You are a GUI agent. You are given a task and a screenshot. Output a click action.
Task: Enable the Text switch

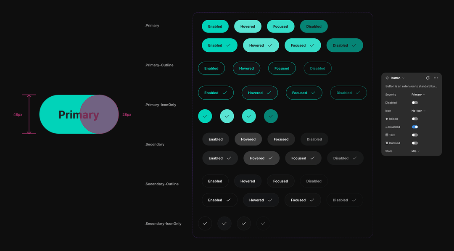click(x=414, y=135)
